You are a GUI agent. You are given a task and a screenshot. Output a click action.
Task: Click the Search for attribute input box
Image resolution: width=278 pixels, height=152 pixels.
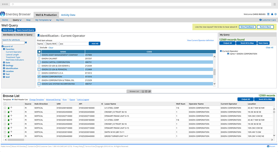point(13,43)
